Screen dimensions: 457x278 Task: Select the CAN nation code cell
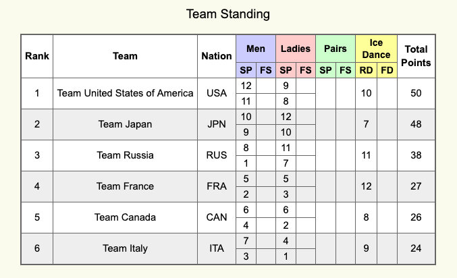tap(217, 217)
